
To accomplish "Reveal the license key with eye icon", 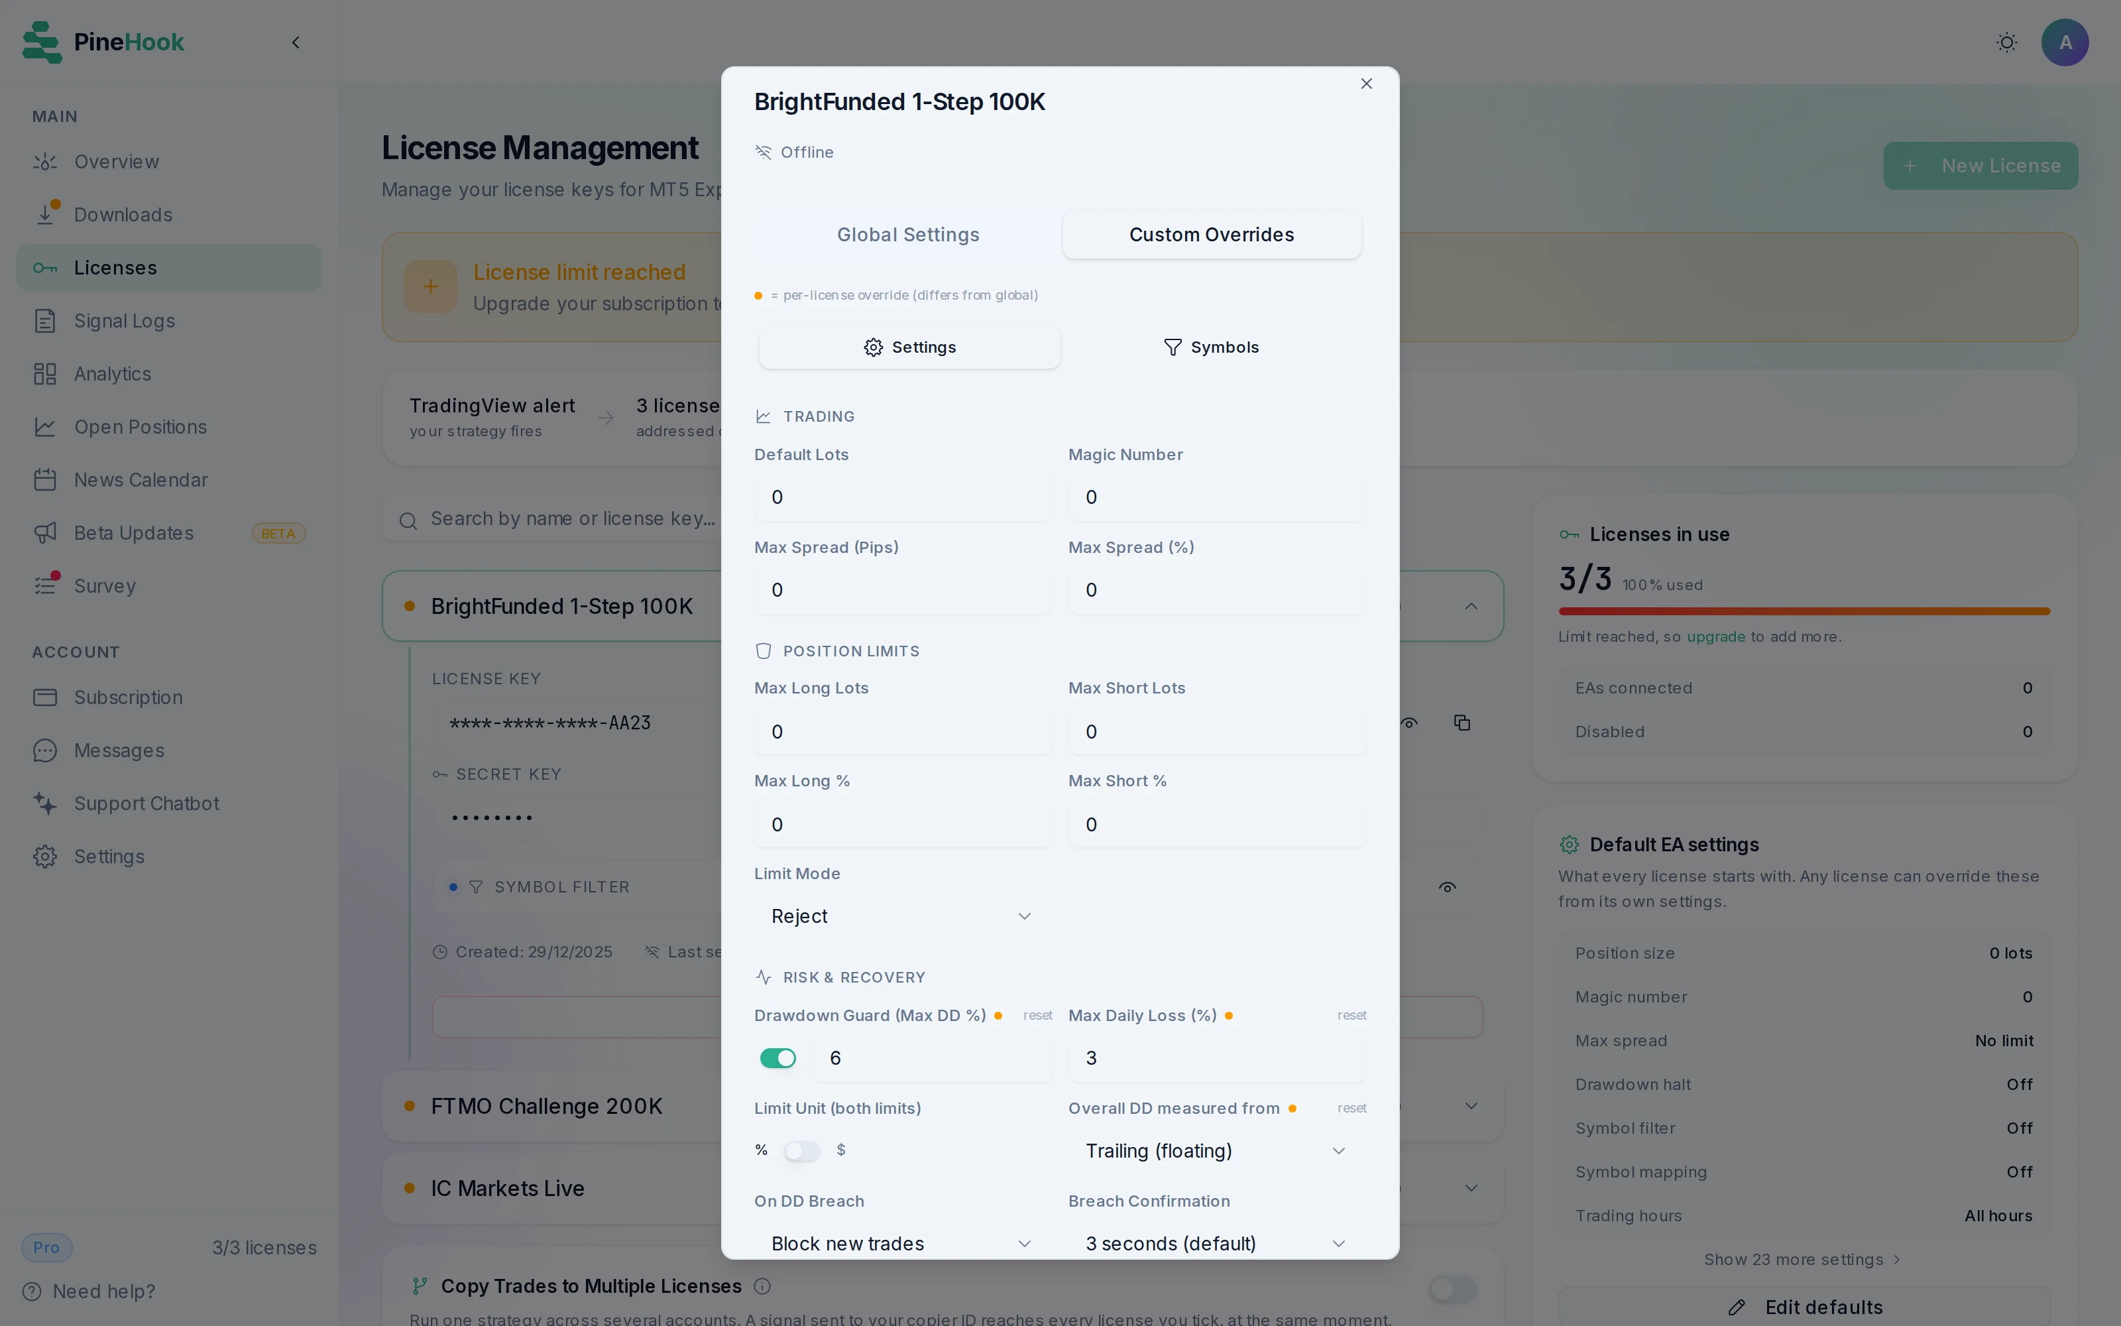I will pos(1409,723).
